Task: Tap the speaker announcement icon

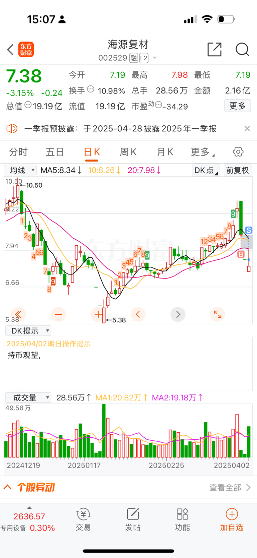Action: [12, 128]
